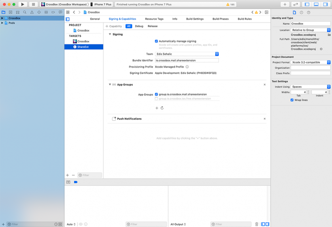Open the Library with plus toolbar button
The image size is (332, 227).
285,4
